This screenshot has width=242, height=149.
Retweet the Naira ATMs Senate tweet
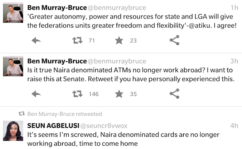point(77,94)
